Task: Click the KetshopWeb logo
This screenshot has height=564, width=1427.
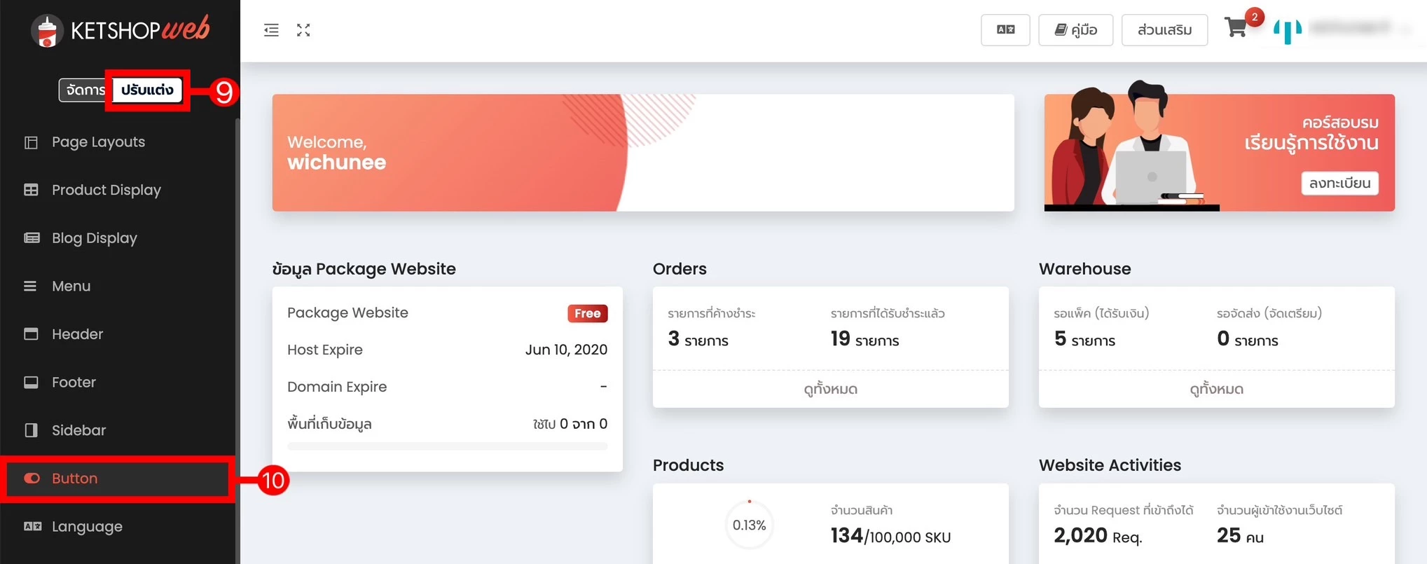Action: (120, 30)
